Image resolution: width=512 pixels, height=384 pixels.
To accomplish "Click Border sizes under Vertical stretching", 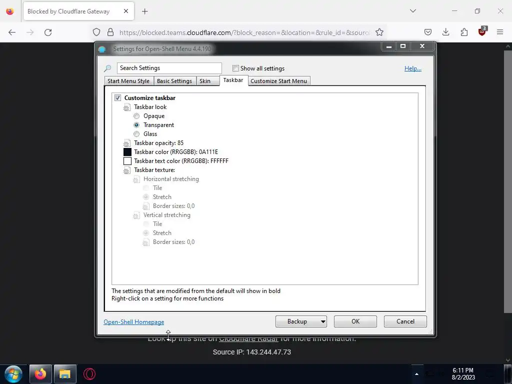I will coord(173,242).
